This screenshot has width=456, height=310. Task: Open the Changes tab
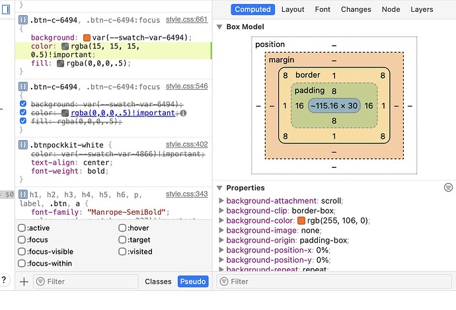356,9
